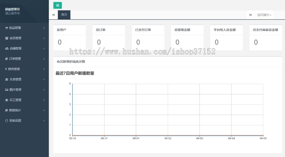Open the 店铺管理 menu label
285x157 pixels.
click(16, 48)
